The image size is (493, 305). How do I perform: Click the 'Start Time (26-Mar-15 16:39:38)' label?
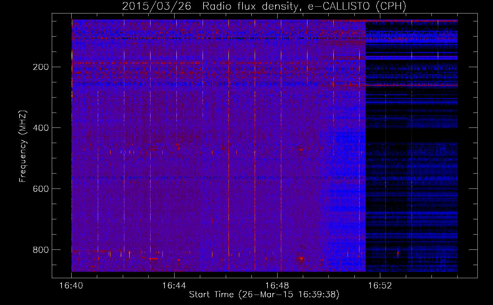coord(264,295)
